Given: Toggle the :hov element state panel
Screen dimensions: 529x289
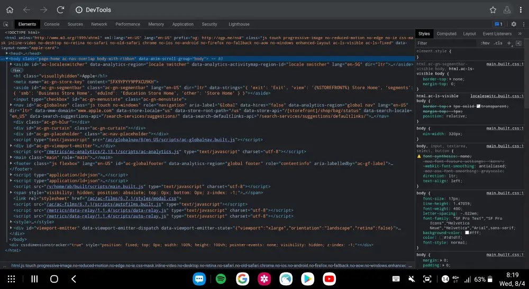Looking at the screenshot, I should (x=485, y=43).
